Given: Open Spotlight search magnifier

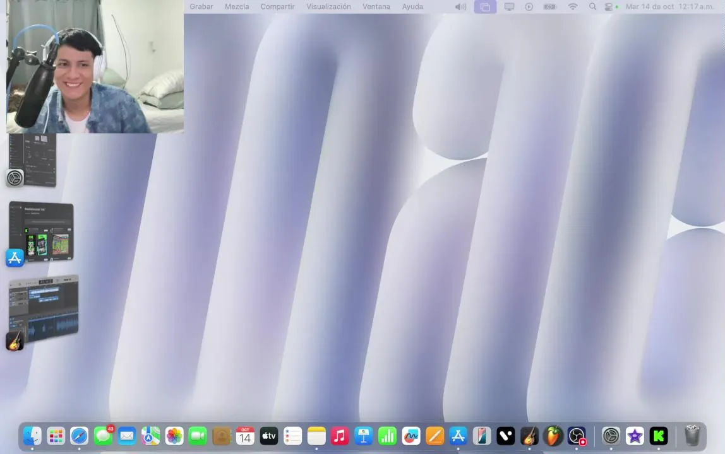Looking at the screenshot, I should coord(592,6).
